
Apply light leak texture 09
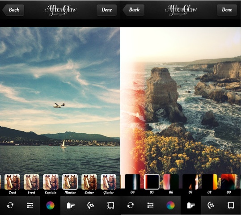229,182
